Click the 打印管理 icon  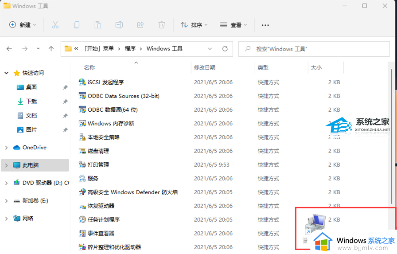pyautogui.click(x=82, y=164)
